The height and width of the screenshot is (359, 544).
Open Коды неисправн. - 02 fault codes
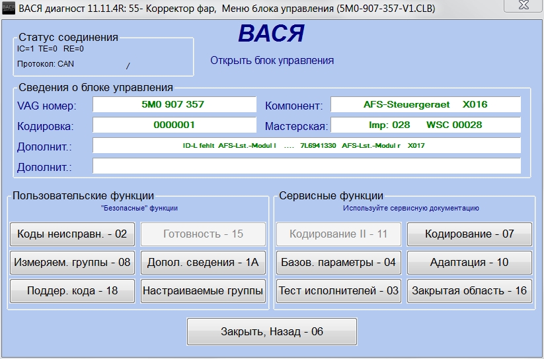point(72,234)
